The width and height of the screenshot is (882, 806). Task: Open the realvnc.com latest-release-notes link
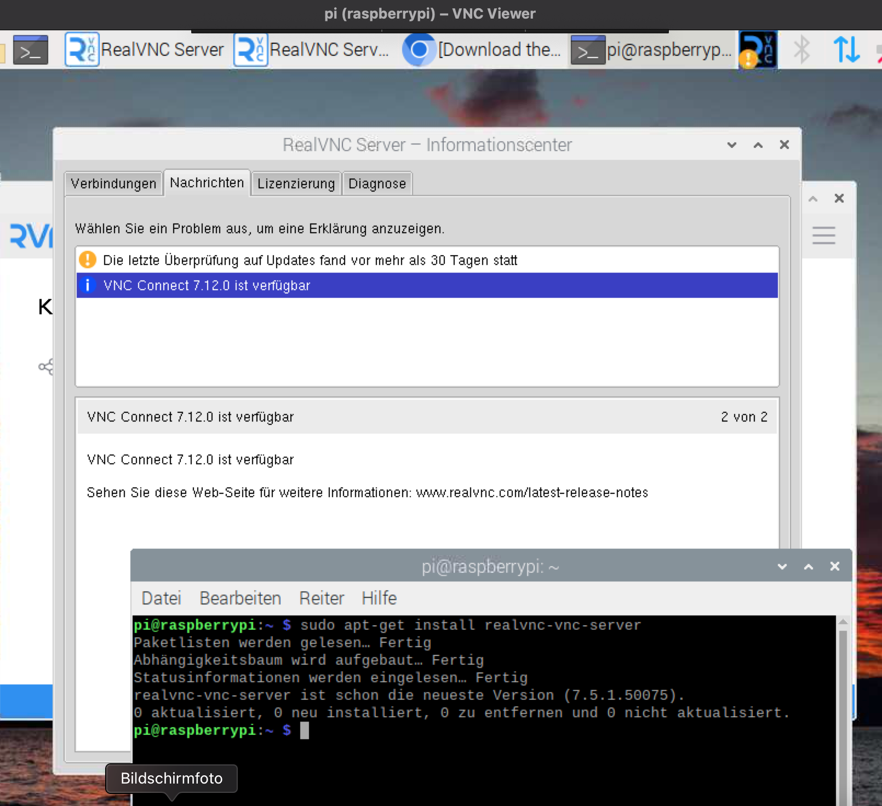531,493
